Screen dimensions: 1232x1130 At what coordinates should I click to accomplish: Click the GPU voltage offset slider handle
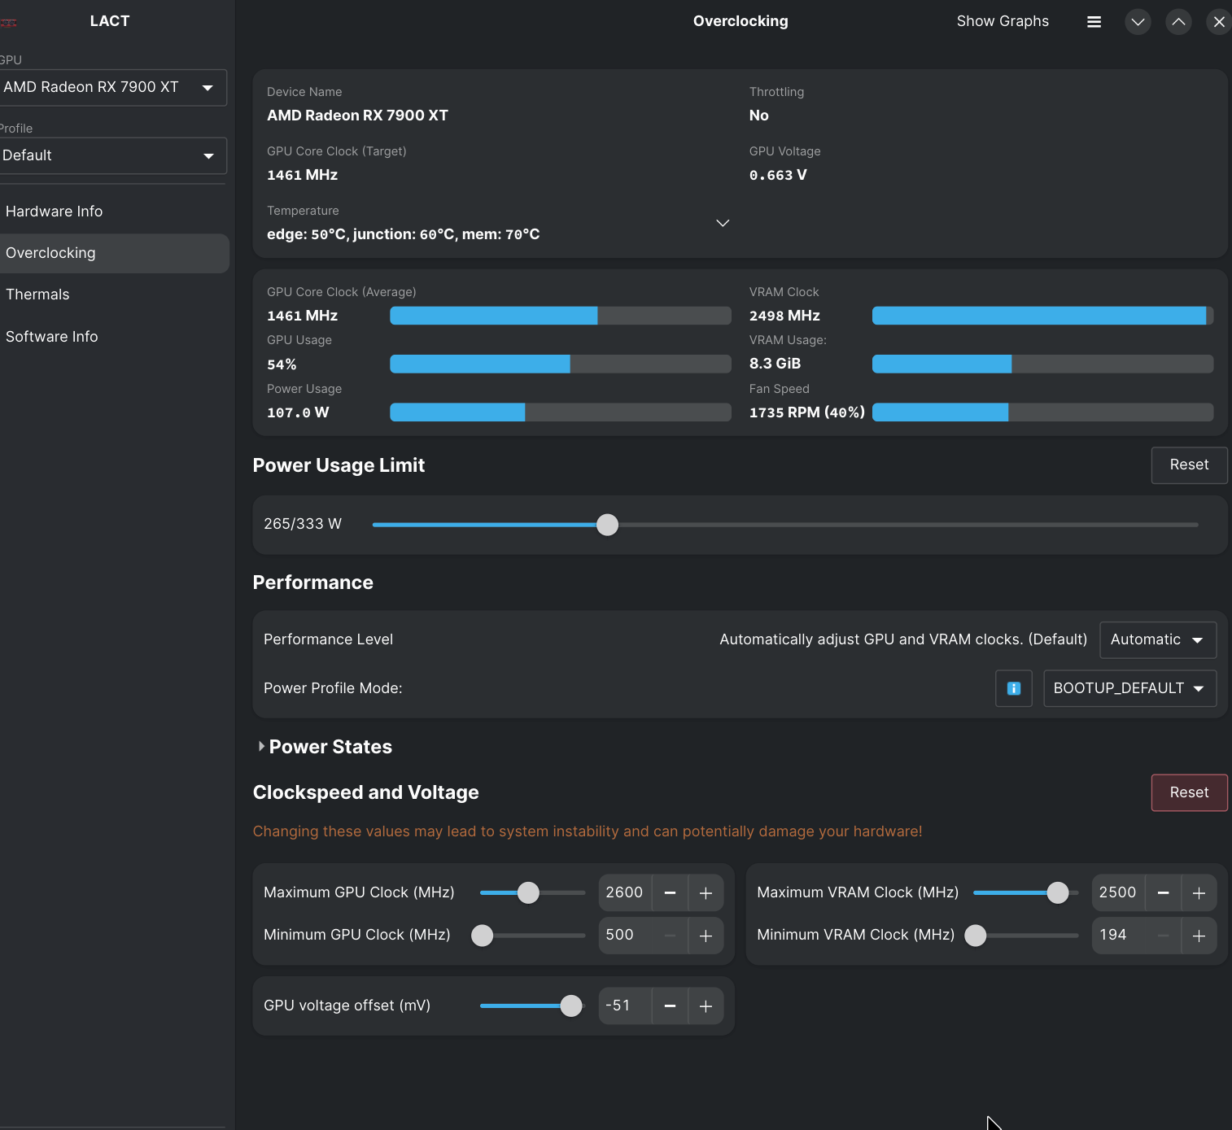[571, 1006]
